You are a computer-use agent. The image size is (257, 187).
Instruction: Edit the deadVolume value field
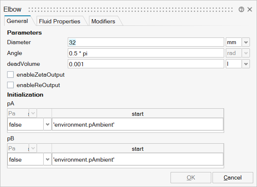(x=146, y=64)
